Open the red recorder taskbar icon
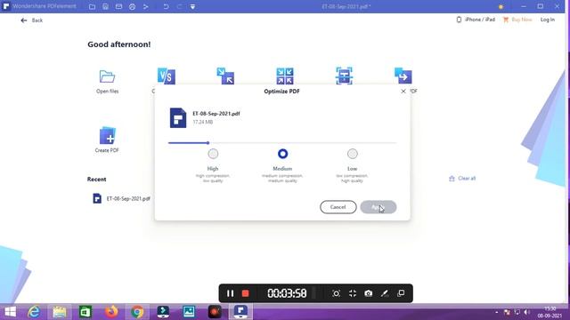This screenshot has width=570, height=320. [x=215, y=312]
